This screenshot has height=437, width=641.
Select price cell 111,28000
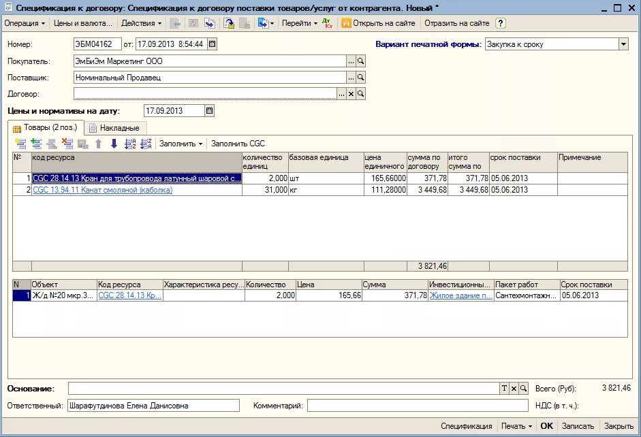386,190
